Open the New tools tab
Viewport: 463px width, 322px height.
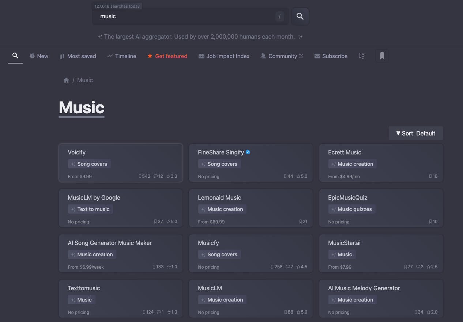click(x=39, y=56)
